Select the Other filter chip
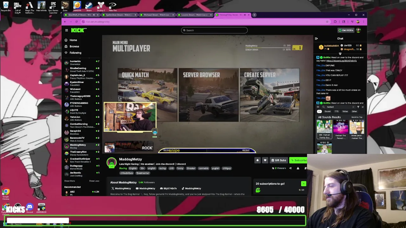The height and width of the screenshot is (228, 406). click(354, 111)
